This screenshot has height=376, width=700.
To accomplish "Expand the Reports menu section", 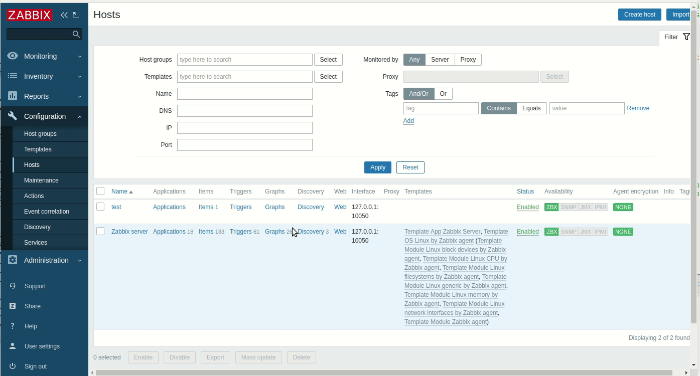I will [80, 97].
